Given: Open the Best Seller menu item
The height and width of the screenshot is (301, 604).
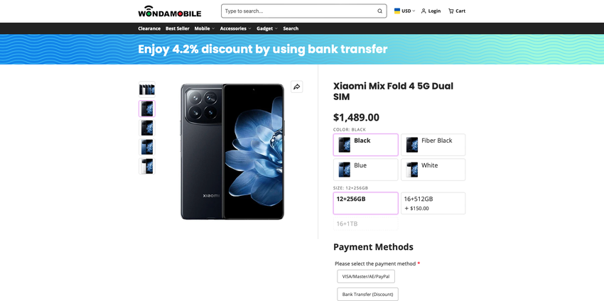Looking at the screenshot, I should (x=178, y=28).
